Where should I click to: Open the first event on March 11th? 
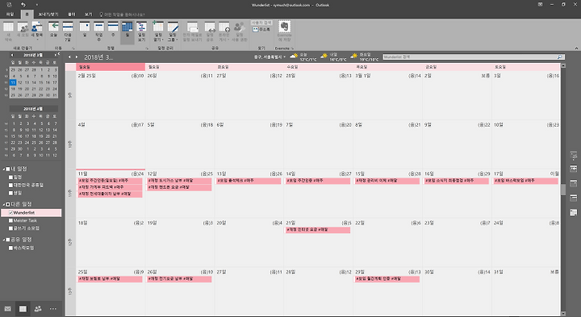pos(110,181)
